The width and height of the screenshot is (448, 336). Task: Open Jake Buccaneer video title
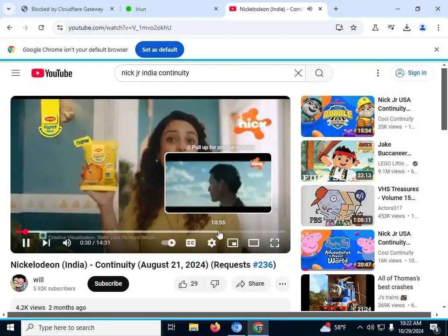395,149
